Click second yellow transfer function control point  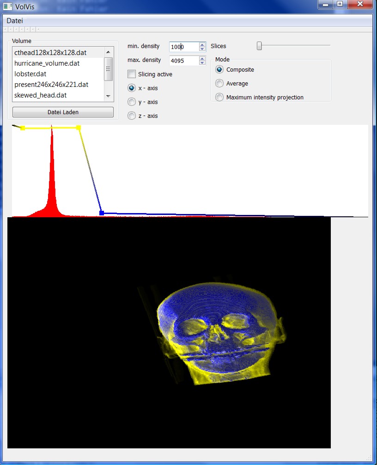click(79, 128)
